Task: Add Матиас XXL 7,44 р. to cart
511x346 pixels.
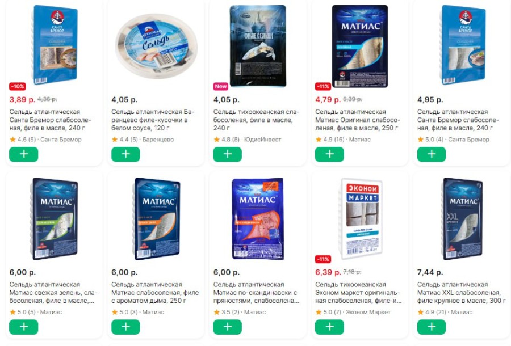Action: pyautogui.click(x=431, y=327)
